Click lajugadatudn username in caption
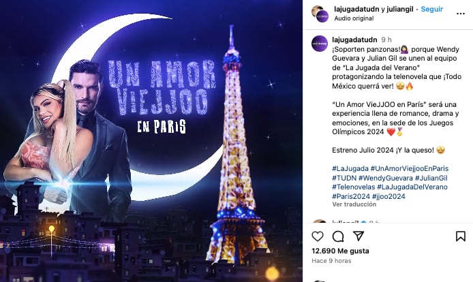The width and height of the screenshot is (473, 282). (x=354, y=40)
